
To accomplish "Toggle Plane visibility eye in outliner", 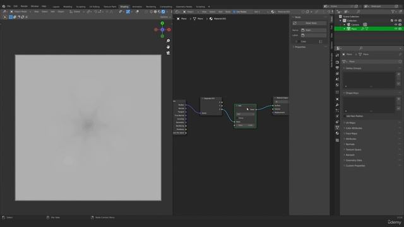I will pos(396,29).
